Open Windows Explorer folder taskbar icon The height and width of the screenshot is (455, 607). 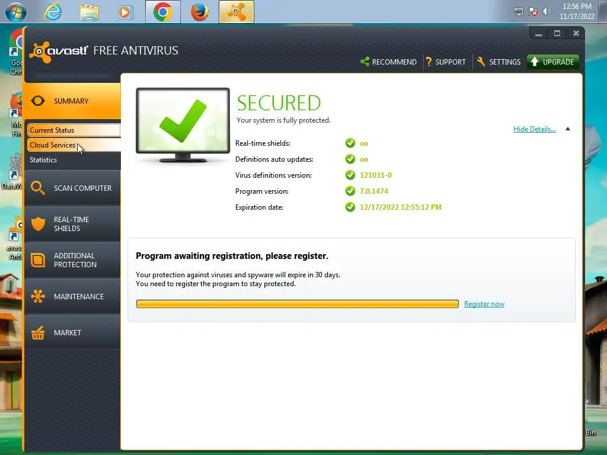pos(90,12)
